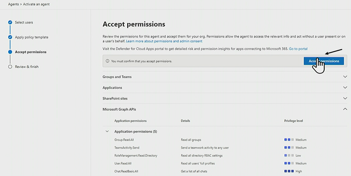Click the Activate an agent breadcrumb text

36,4
